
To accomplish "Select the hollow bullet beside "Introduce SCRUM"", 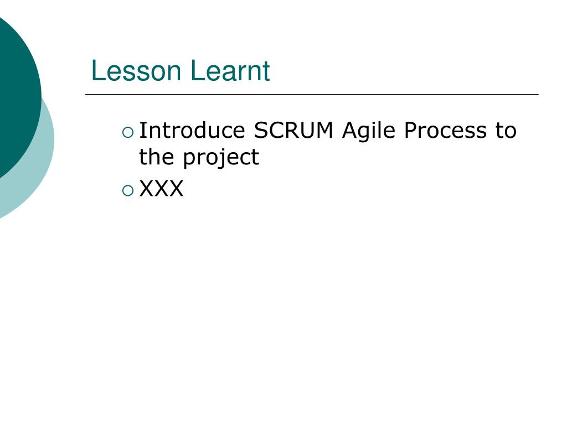I will pyautogui.click(x=128, y=133).
